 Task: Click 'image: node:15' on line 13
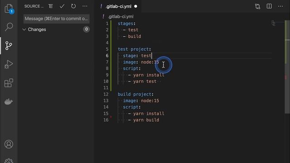coord(141,101)
